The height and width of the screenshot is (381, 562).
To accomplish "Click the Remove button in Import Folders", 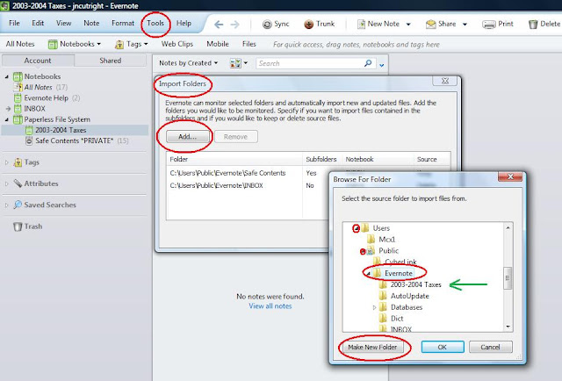I will click(x=236, y=137).
